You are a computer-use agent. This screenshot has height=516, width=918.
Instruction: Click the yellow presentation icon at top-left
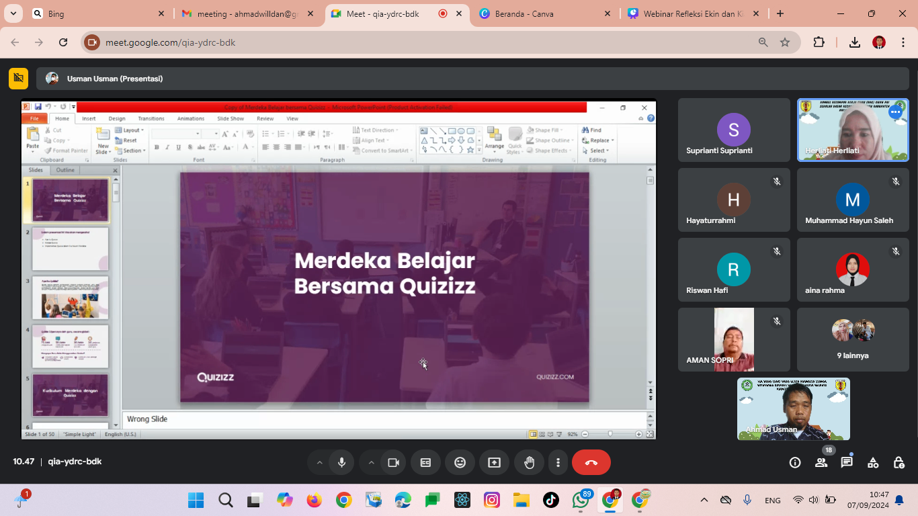point(19,79)
